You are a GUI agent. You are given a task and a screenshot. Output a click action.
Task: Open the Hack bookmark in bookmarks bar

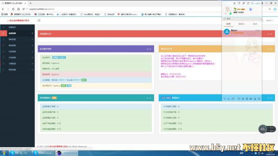point(91,14)
